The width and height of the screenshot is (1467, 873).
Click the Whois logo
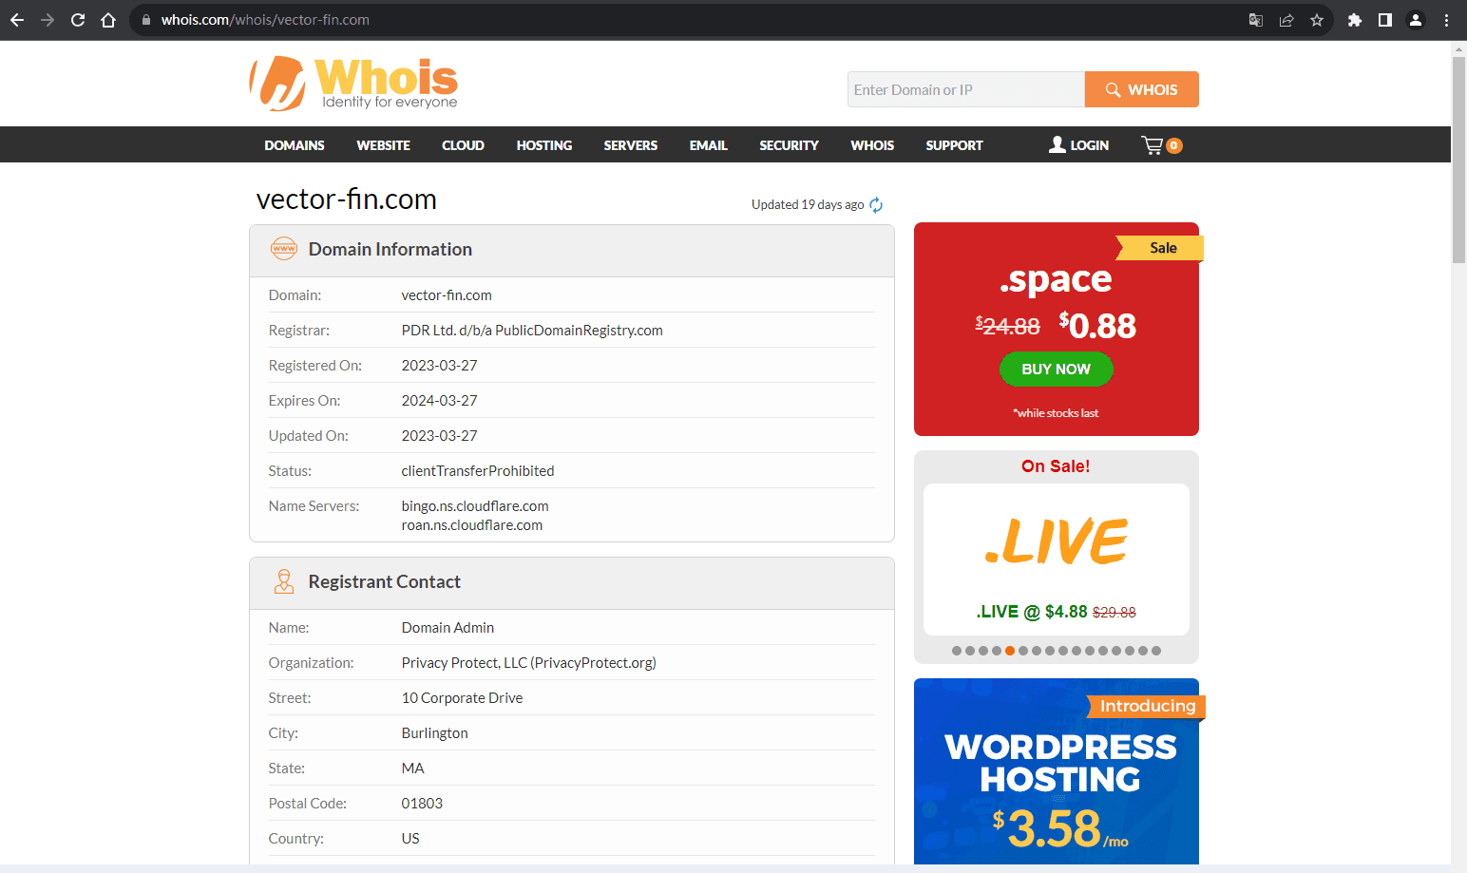point(353,84)
